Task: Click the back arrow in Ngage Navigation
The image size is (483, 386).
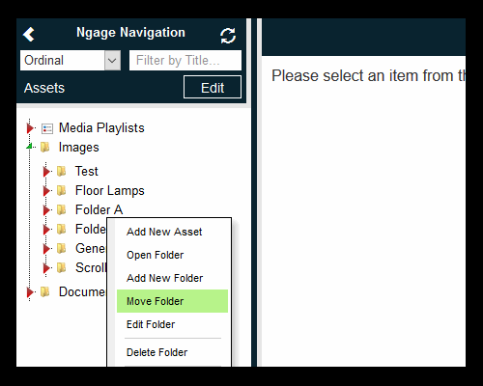Action: 29,34
